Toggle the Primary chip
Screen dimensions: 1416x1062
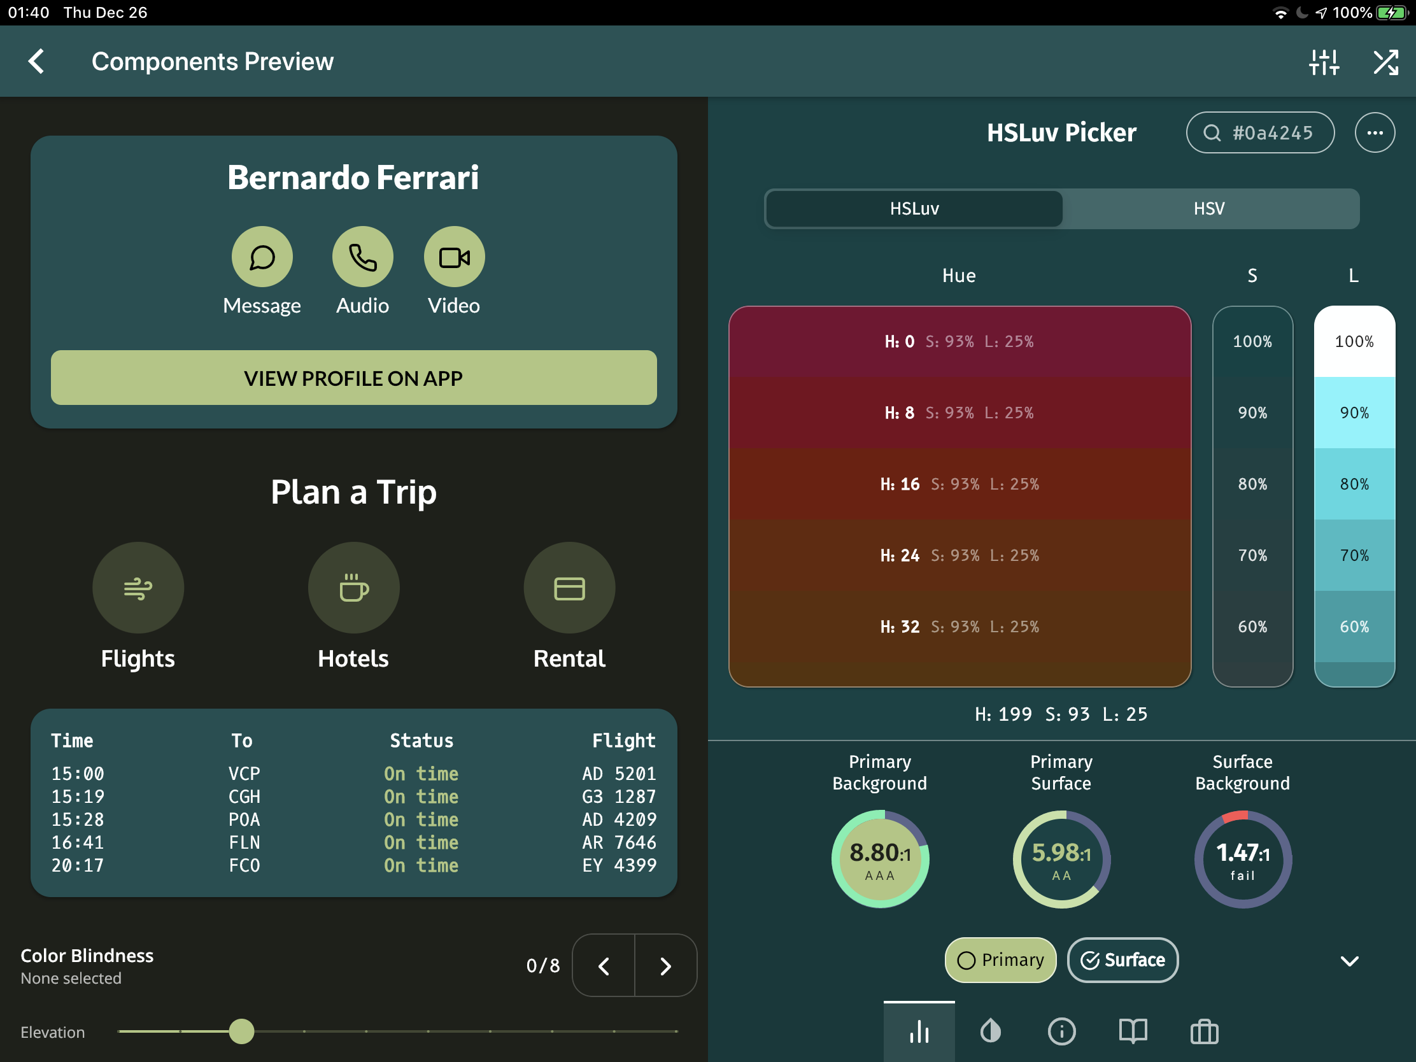1000,959
